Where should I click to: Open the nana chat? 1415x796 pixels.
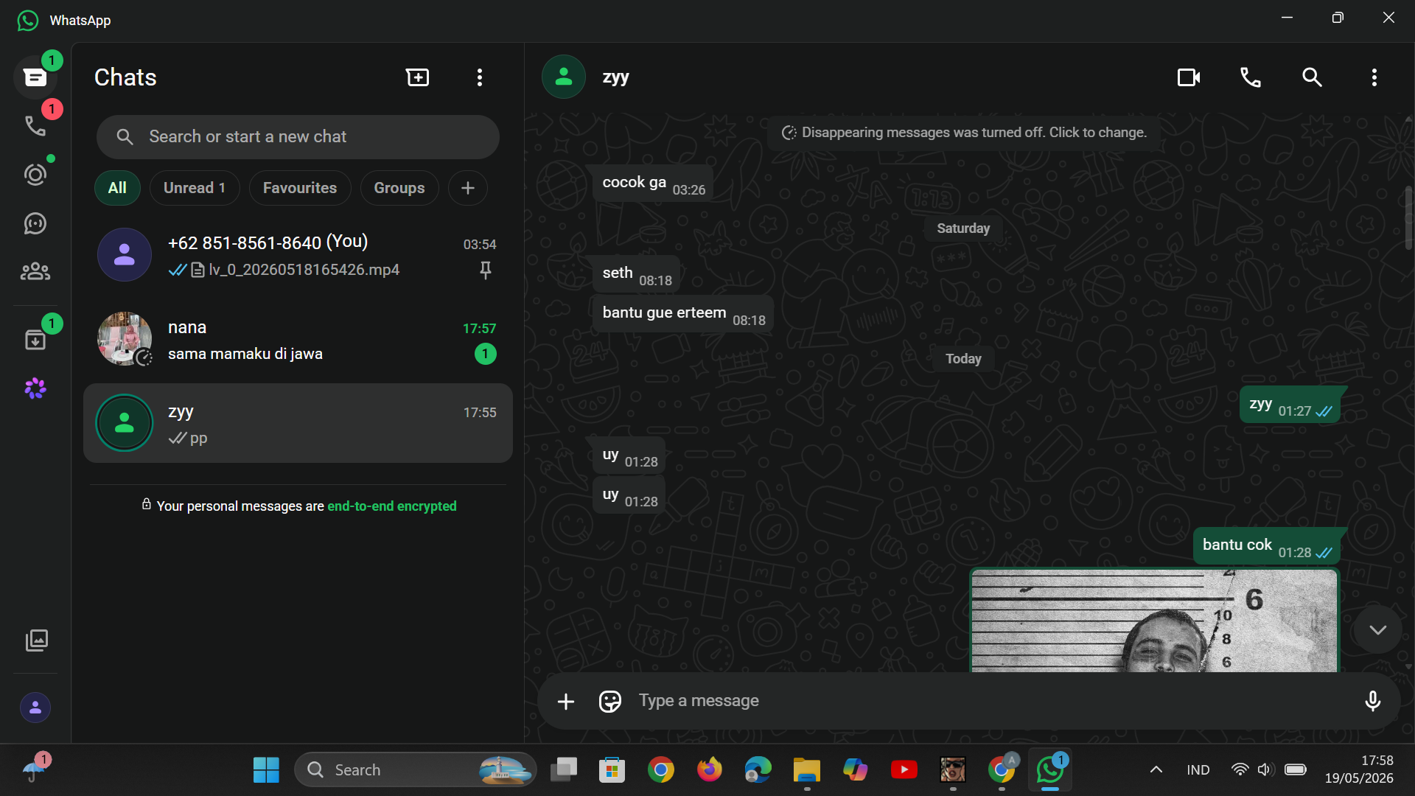point(298,339)
